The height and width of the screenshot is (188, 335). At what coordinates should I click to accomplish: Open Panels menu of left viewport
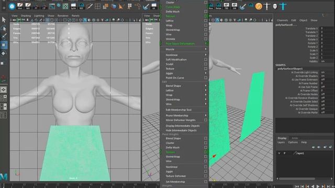click(75, 16)
